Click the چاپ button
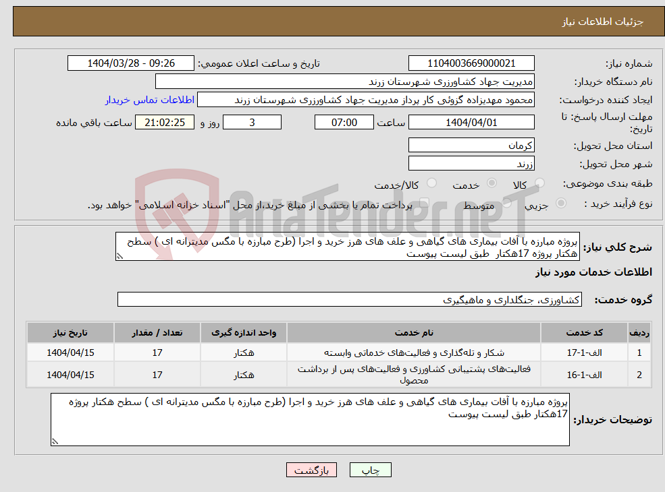Screen dimensions: 665x492 [371, 470]
